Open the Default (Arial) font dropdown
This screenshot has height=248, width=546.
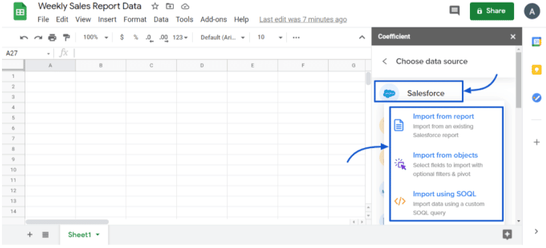(x=223, y=37)
